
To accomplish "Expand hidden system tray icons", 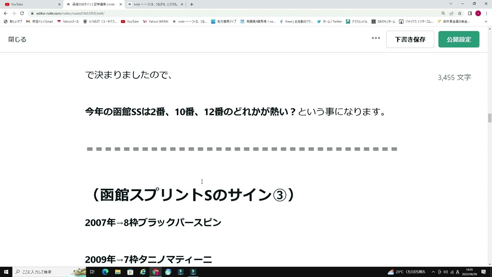I will (433, 272).
